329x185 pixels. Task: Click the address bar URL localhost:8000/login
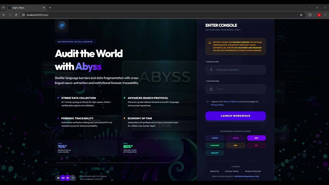(x=38, y=15)
